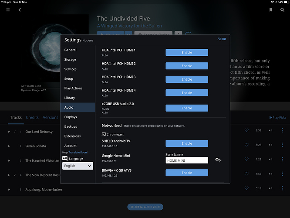Expand track 2 Sullen Sonata
The image size is (290, 218).
9,146
